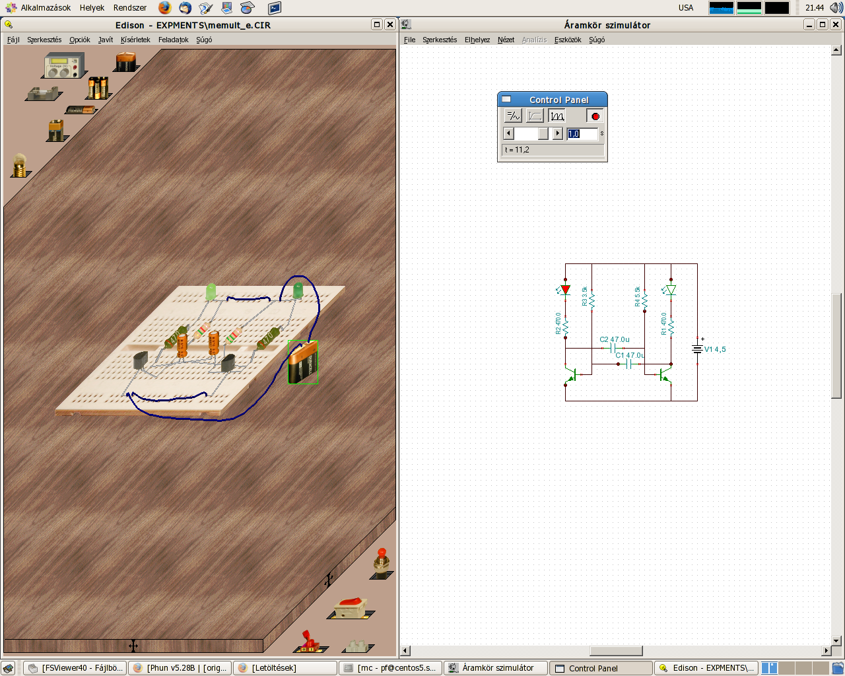
Task: Open the Eszközök menu
Action: click(568, 40)
